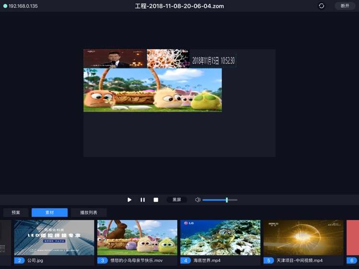Image resolution: width=359 pixels, height=269 pixels.
Task: Select the 天津项目-中间视频.mp4 thumbnail
Action: (x=303, y=237)
